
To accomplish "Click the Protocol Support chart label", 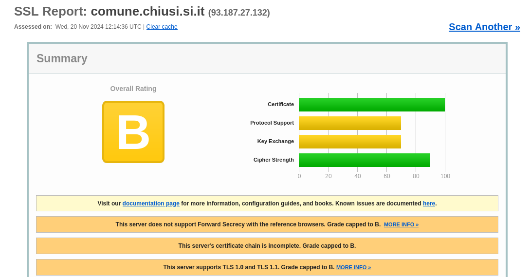I will pos(272,123).
